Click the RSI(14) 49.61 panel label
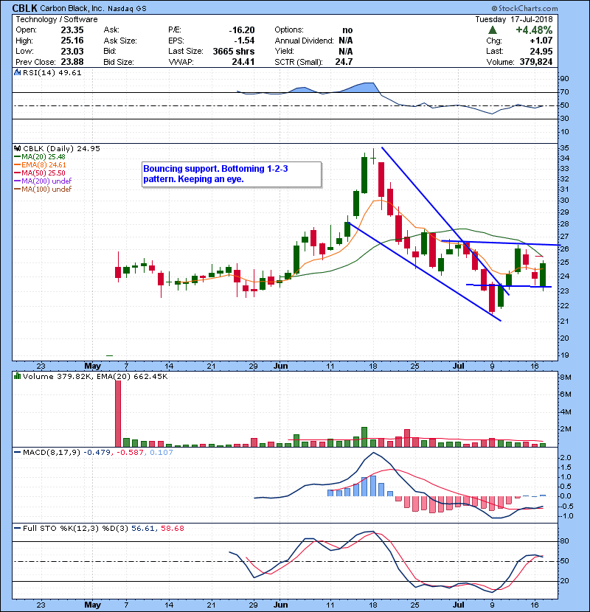The image size is (590, 612). click(x=52, y=72)
